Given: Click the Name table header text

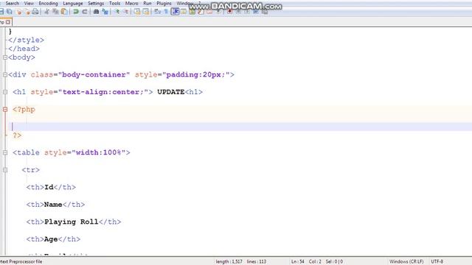Looking at the screenshot, I should tap(53, 205).
